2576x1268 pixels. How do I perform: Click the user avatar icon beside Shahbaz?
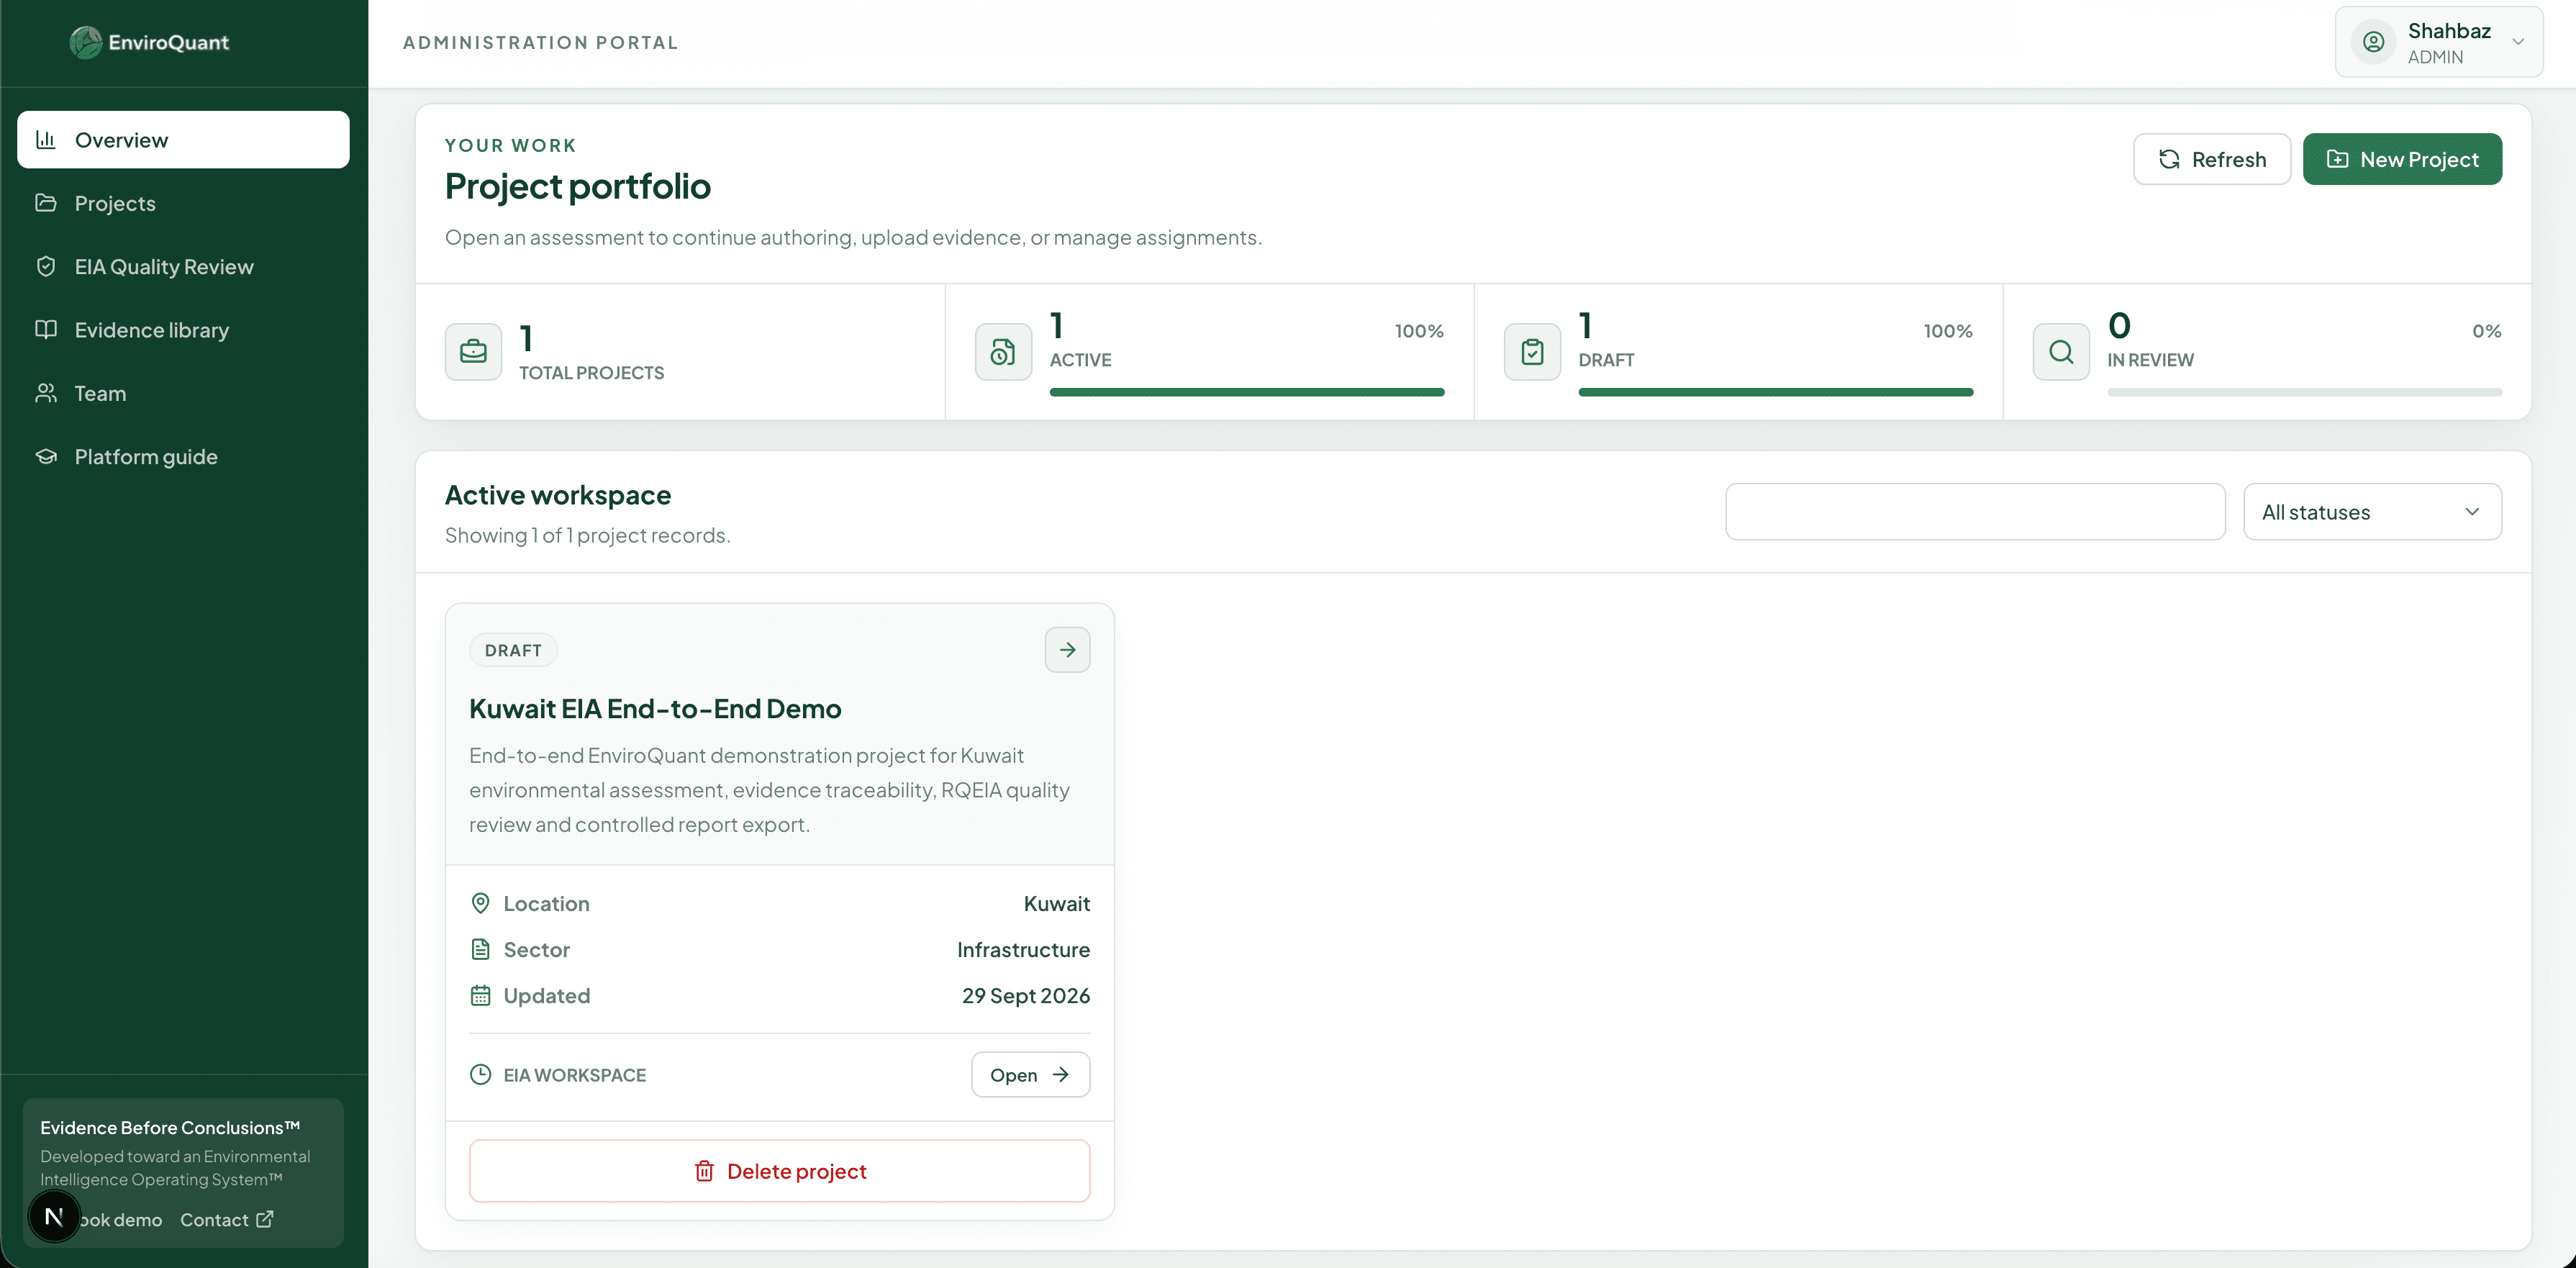2373,42
